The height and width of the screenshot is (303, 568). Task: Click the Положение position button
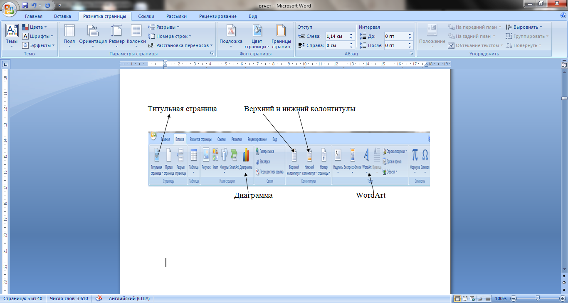(x=432, y=36)
